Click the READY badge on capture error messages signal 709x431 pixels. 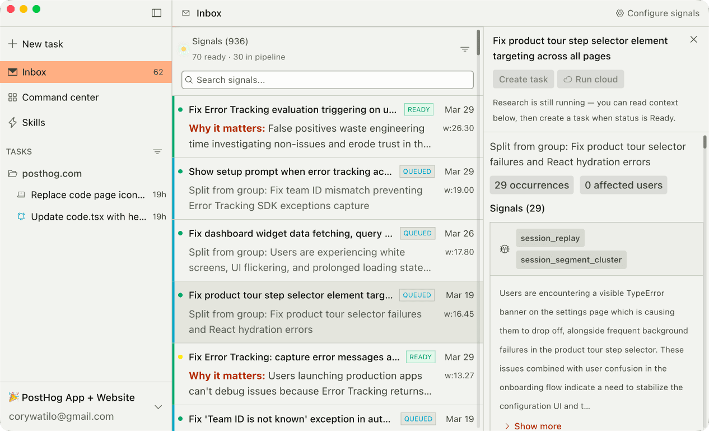tap(421, 357)
